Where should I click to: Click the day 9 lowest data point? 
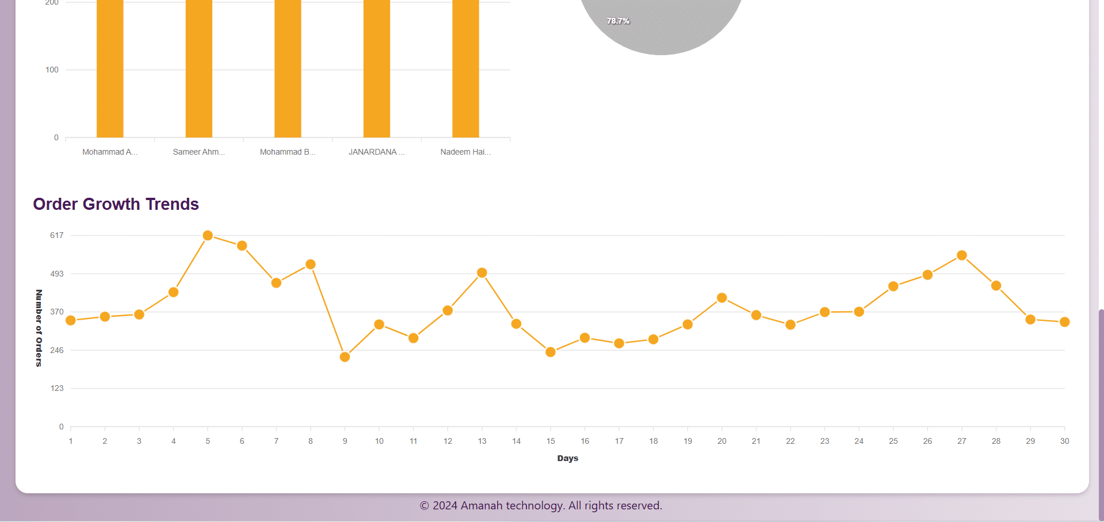[345, 357]
